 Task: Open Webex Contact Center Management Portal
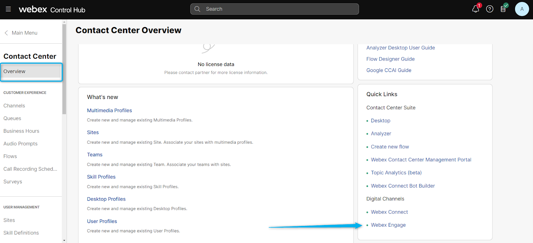tap(421, 160)
